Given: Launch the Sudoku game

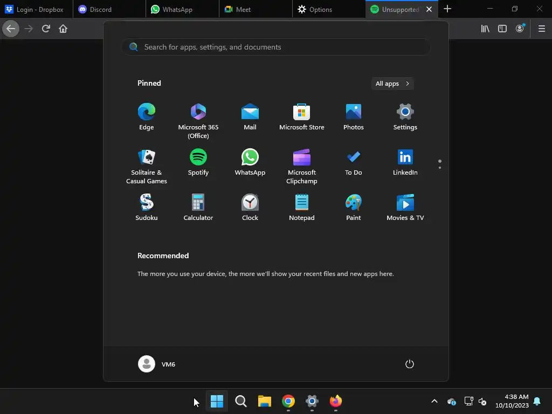Looking at the screenshot, I should pos(147,208).
